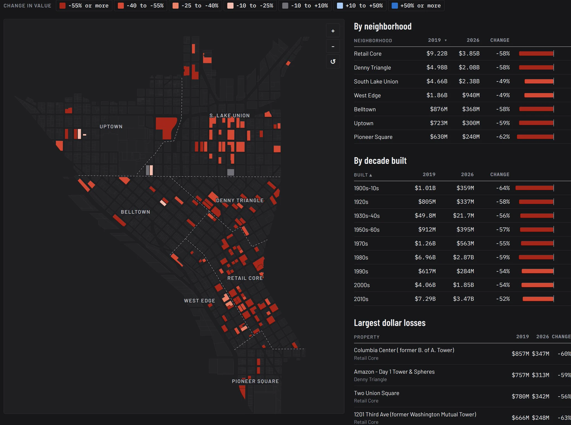Select the Pioneer Square table row
This screenshot has height=425, width=571.
(462, 137)
